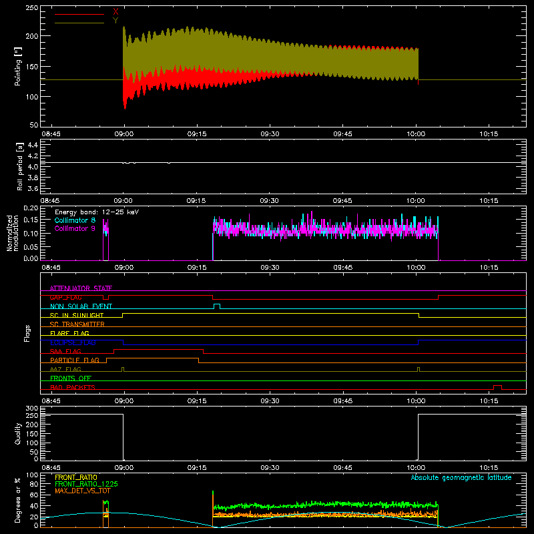Click the SC_IN_SUNLIGHT flag label

[77, 315]
